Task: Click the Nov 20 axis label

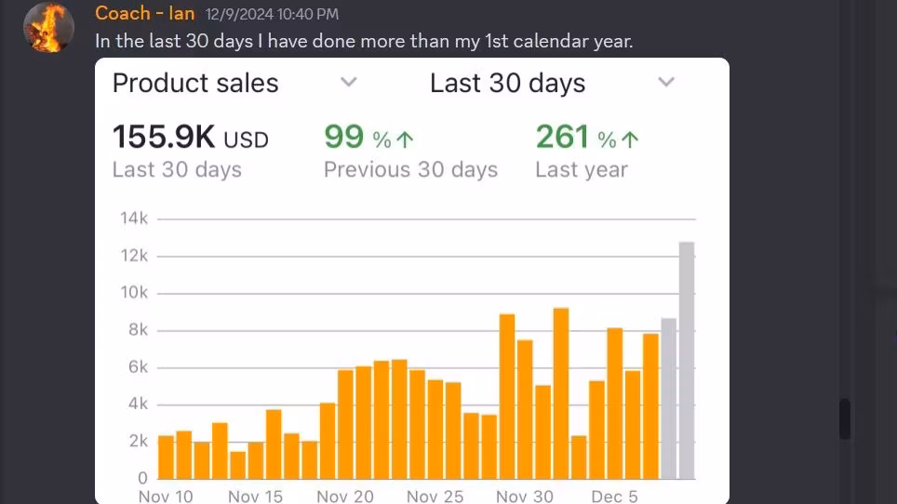Action: [345, 496]
